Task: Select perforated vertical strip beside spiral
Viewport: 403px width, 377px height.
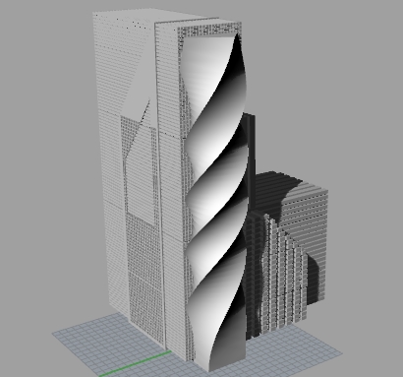Action: [186, 197]
